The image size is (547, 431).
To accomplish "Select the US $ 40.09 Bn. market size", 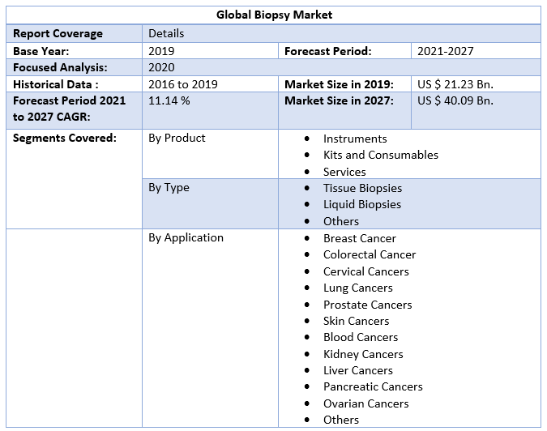I will point(455,100).
